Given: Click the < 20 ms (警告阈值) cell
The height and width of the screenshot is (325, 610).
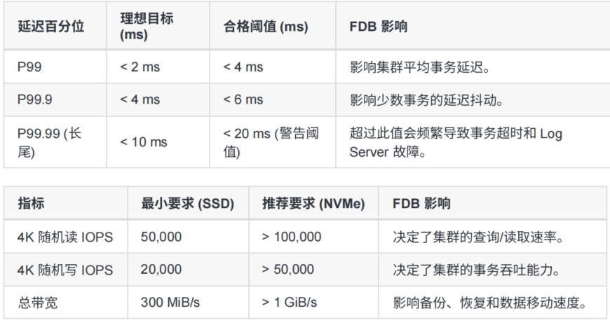Looking at the screenshot, I should pyautogui.click(x=271, y=142).
